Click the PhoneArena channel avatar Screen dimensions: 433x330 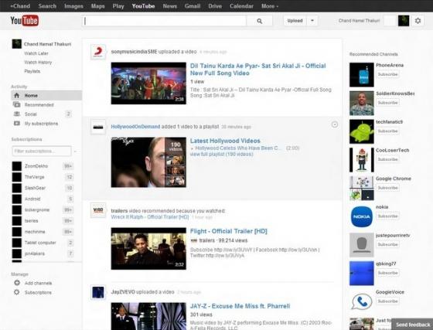pos(362,75)
